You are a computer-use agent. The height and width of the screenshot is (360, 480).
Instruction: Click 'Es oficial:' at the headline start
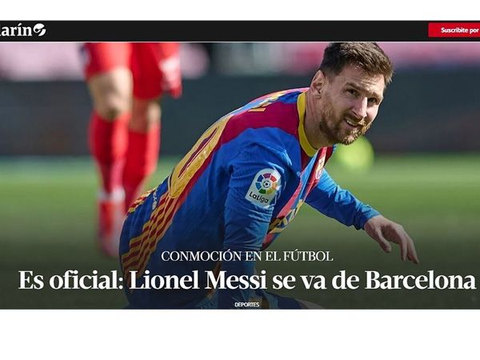tap(70, 280)
